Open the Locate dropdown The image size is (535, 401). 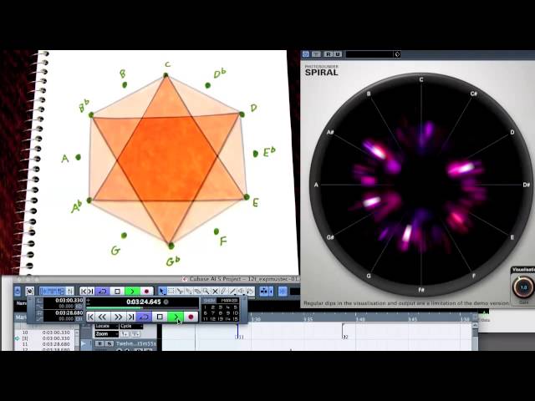click(107, 326)
